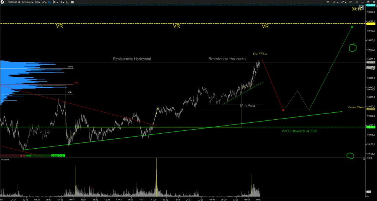
Task: Select the first left VR label
Action: point(59,26)
